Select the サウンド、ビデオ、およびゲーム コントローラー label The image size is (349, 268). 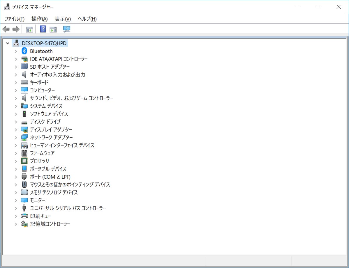point(71,98)
